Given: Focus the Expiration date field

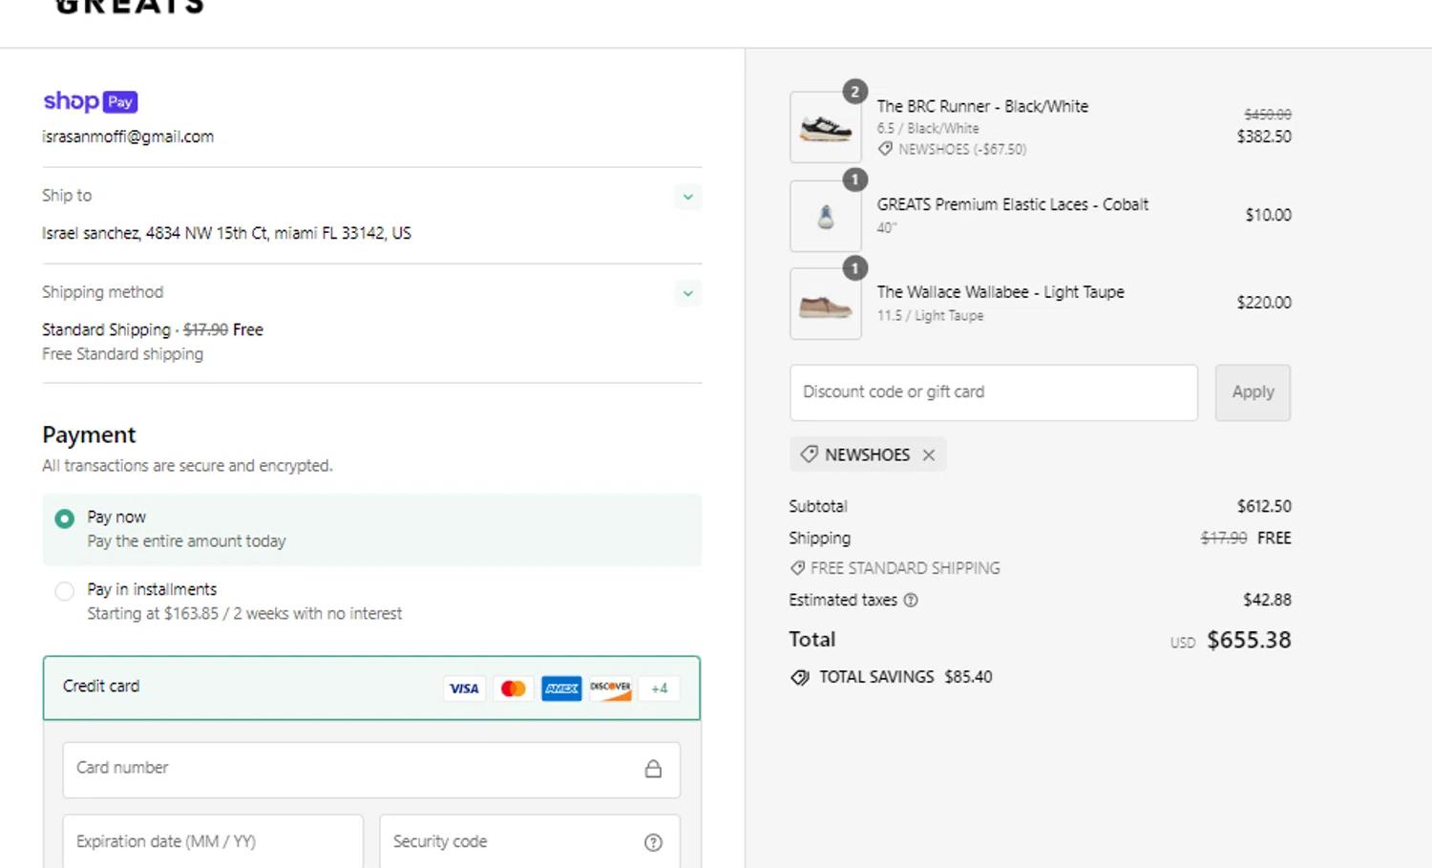Looking at the screenshot, I should click(x=213, y=841).
